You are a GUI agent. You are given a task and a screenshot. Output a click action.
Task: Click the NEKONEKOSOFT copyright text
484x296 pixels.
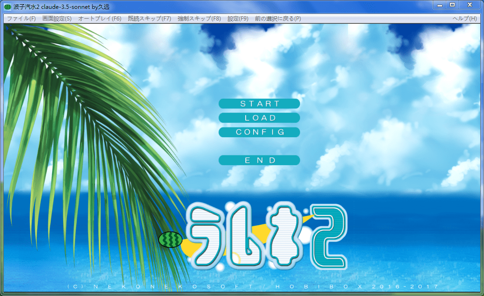(253, 287)
